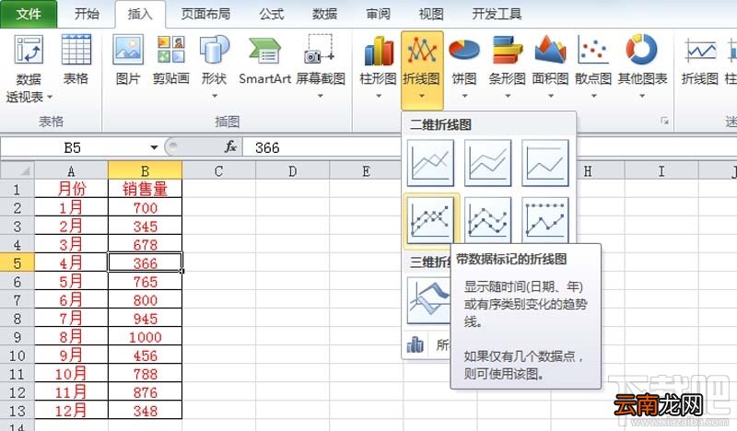Switch to the Formulas (公式) tab
Image resolution: width=737 pixels, height=431 pixels.
pos(272,14)
